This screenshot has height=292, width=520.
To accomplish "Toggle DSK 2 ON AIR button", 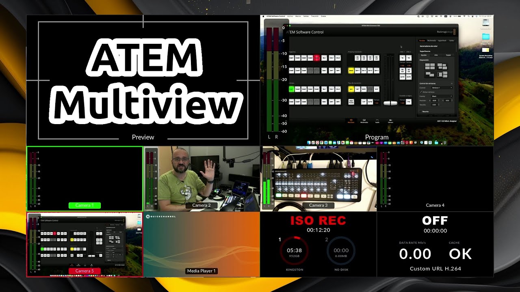I will [409, 71].
